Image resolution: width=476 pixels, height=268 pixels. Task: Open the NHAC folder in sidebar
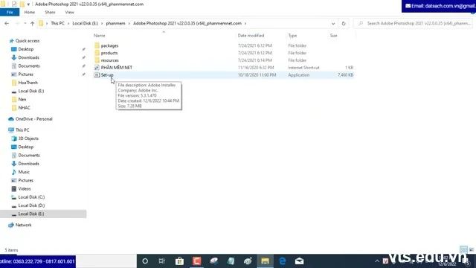click(x=24, y=107)
